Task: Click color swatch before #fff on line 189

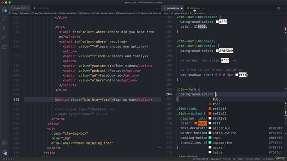Action: click(217, 22)
